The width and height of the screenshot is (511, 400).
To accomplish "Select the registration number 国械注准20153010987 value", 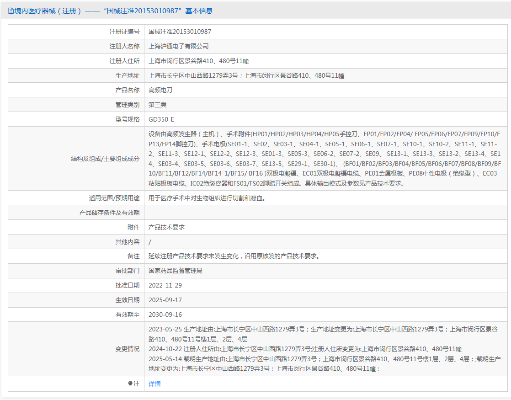I will click(180, 32).
